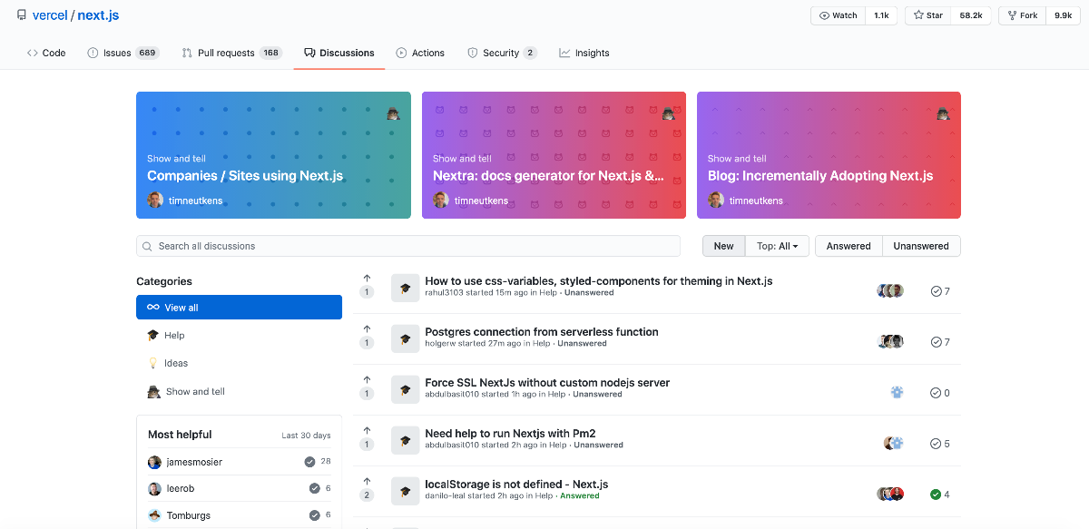Open participant avatars on css-variables discussion
Viewport: 1089px width, 529px height.
[890, 291]
